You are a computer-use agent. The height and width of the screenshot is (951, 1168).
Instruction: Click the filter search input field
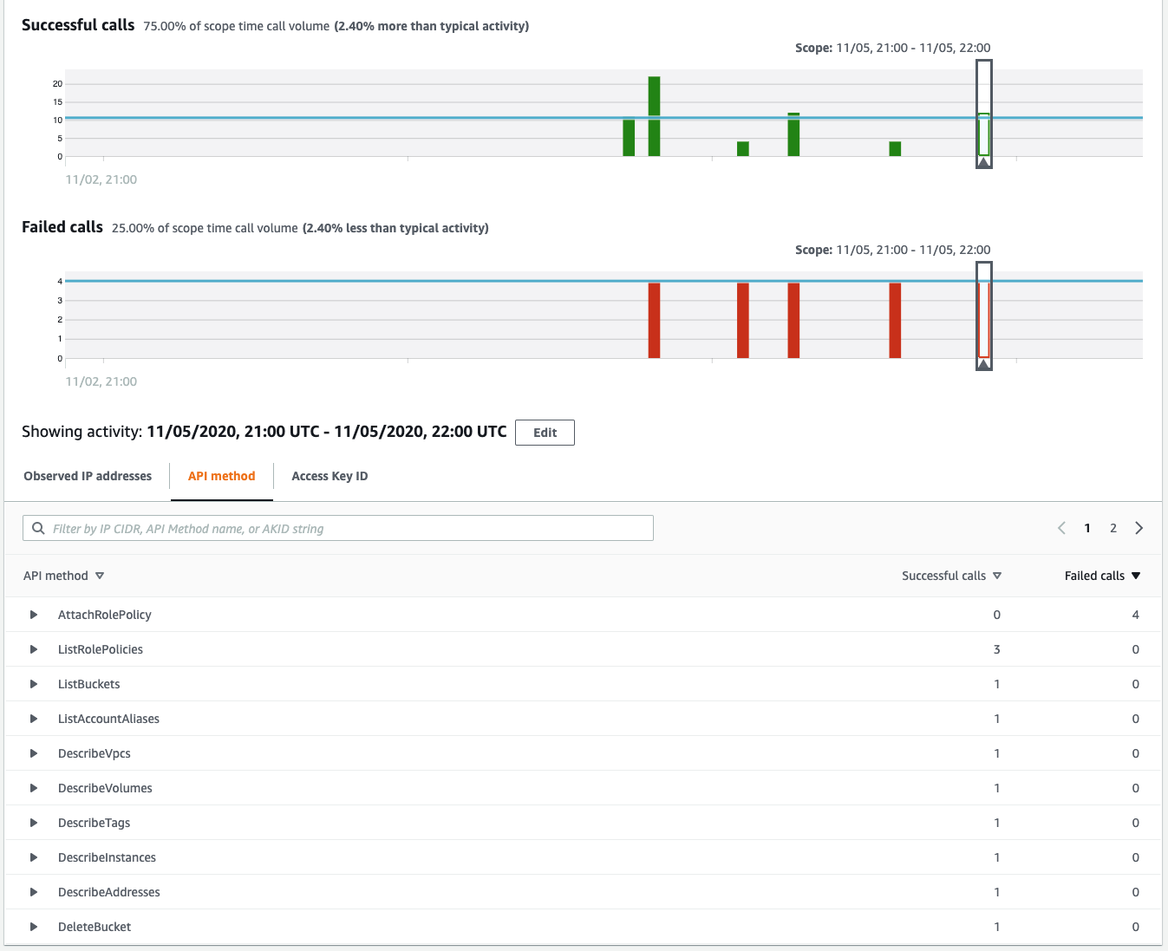click(x=338, y=528)
